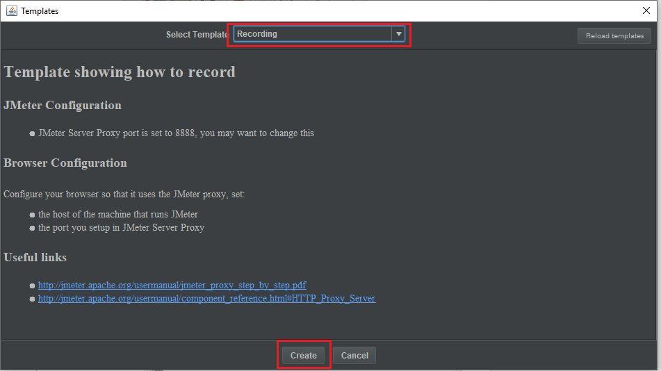Click the text about Proxy port 8888
Screen dimensions: 661x371
point(177,133)
